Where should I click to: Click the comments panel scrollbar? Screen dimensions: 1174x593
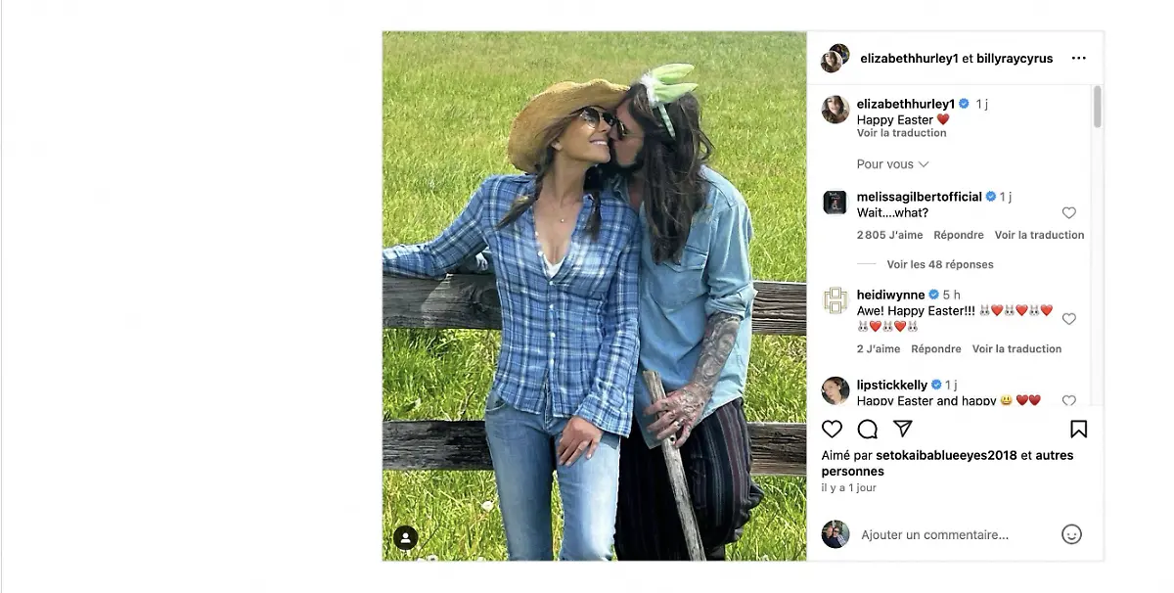1097,106
